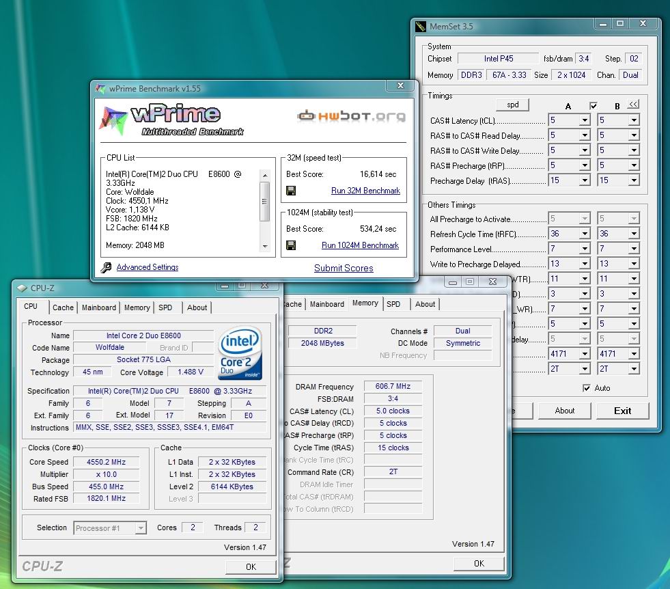Click the wPrime title bar icon
Image resolution: width=670 pixels, height=589 pixels.
(x=100, y=88)
